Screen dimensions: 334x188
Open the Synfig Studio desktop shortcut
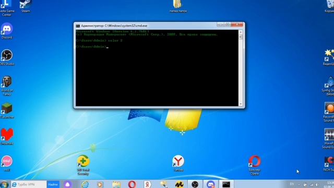click(x=328, y=86)
